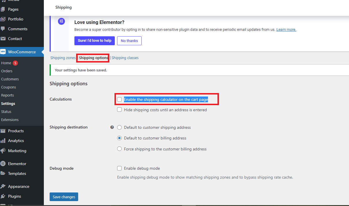Select Default to customer shipping address
Viewport: 349px width, 206px height.
pyautogui.click(x=119, y=127)
